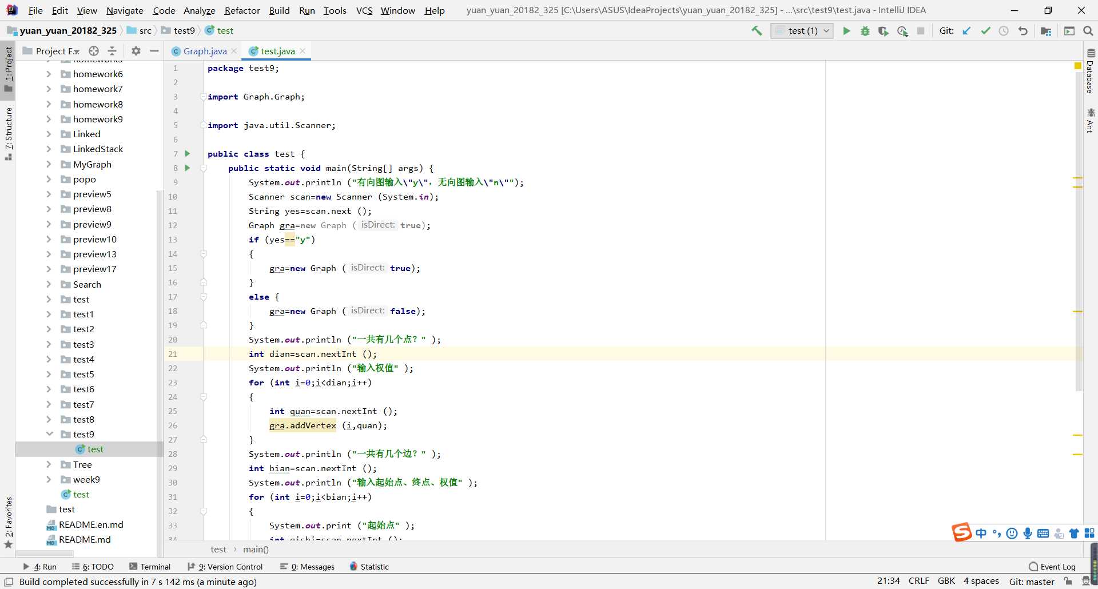This screenshot has width=1098, height=589.
Task: Open the Ant side panel
Action: click(1090, 120)
